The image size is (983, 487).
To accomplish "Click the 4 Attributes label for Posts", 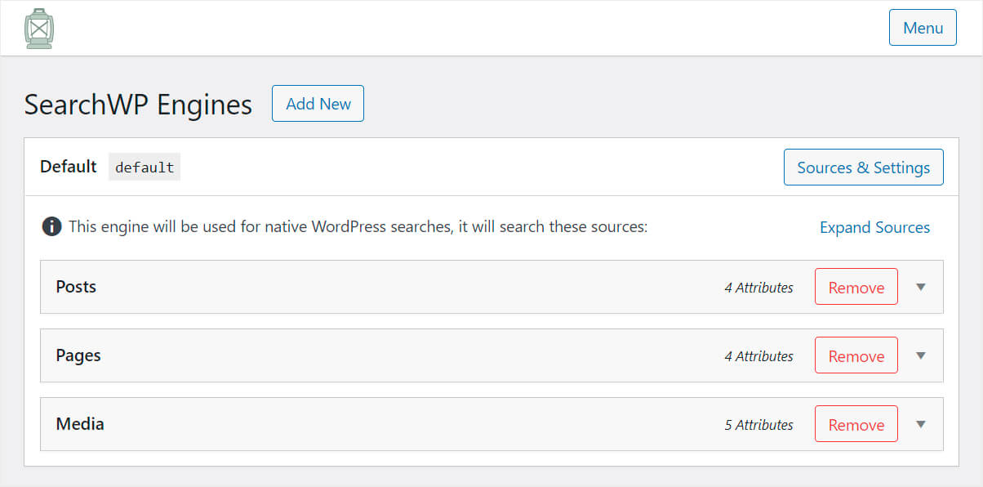I will coord(758,288).
